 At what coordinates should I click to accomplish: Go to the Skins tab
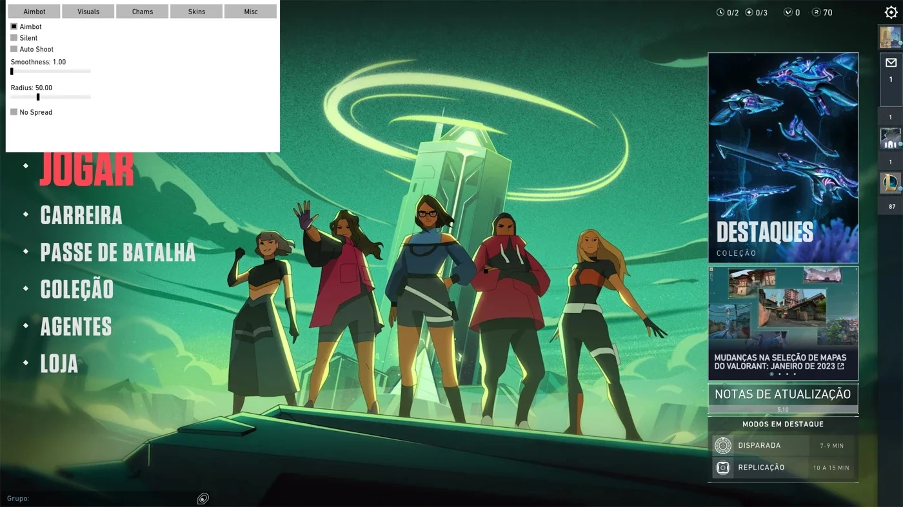click(197, 12)
